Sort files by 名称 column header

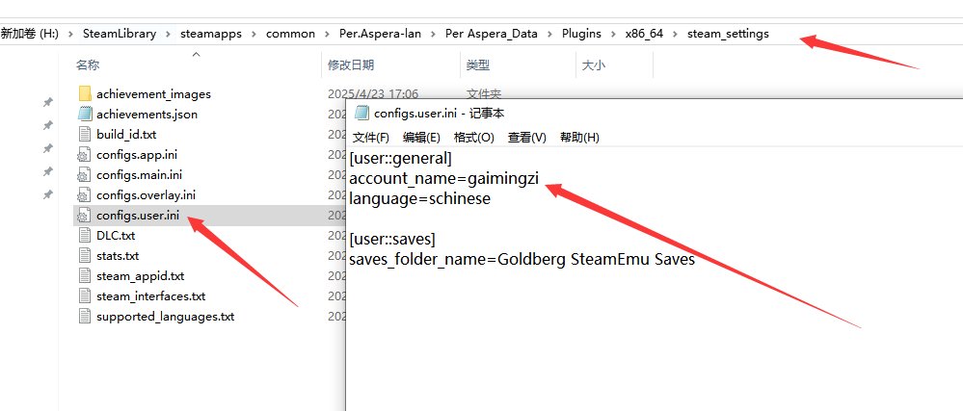(x=88, y=65)
